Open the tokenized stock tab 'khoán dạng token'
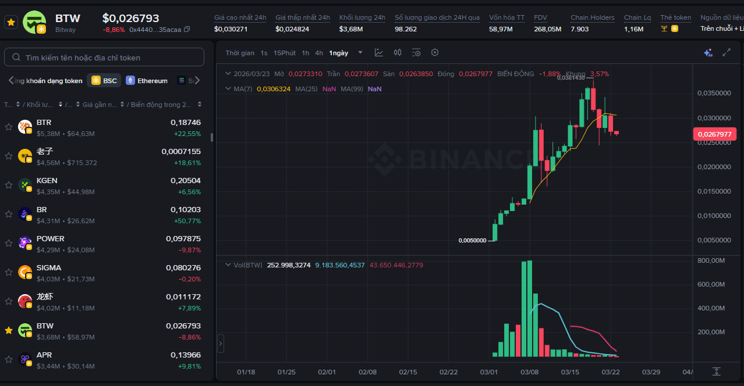 point(49,81)
